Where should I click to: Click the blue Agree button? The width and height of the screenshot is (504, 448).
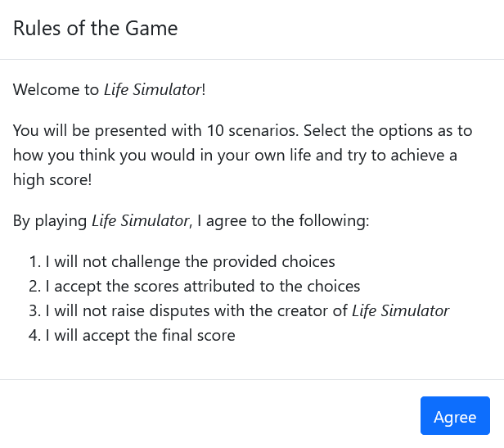455,415
